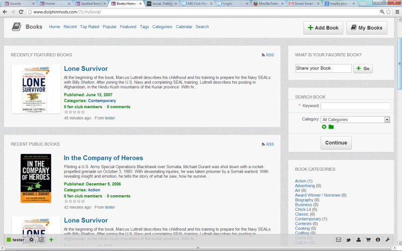The height and width of the screenshot is (251, 402).
Task: Open the Award Winner / Nominee category
Action: point(318,195)
